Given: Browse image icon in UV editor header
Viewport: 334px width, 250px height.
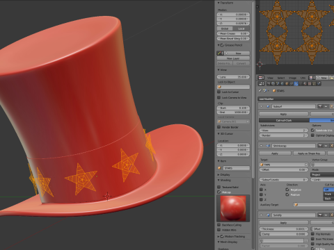Looking at the screenshot, I should point(311,78).
